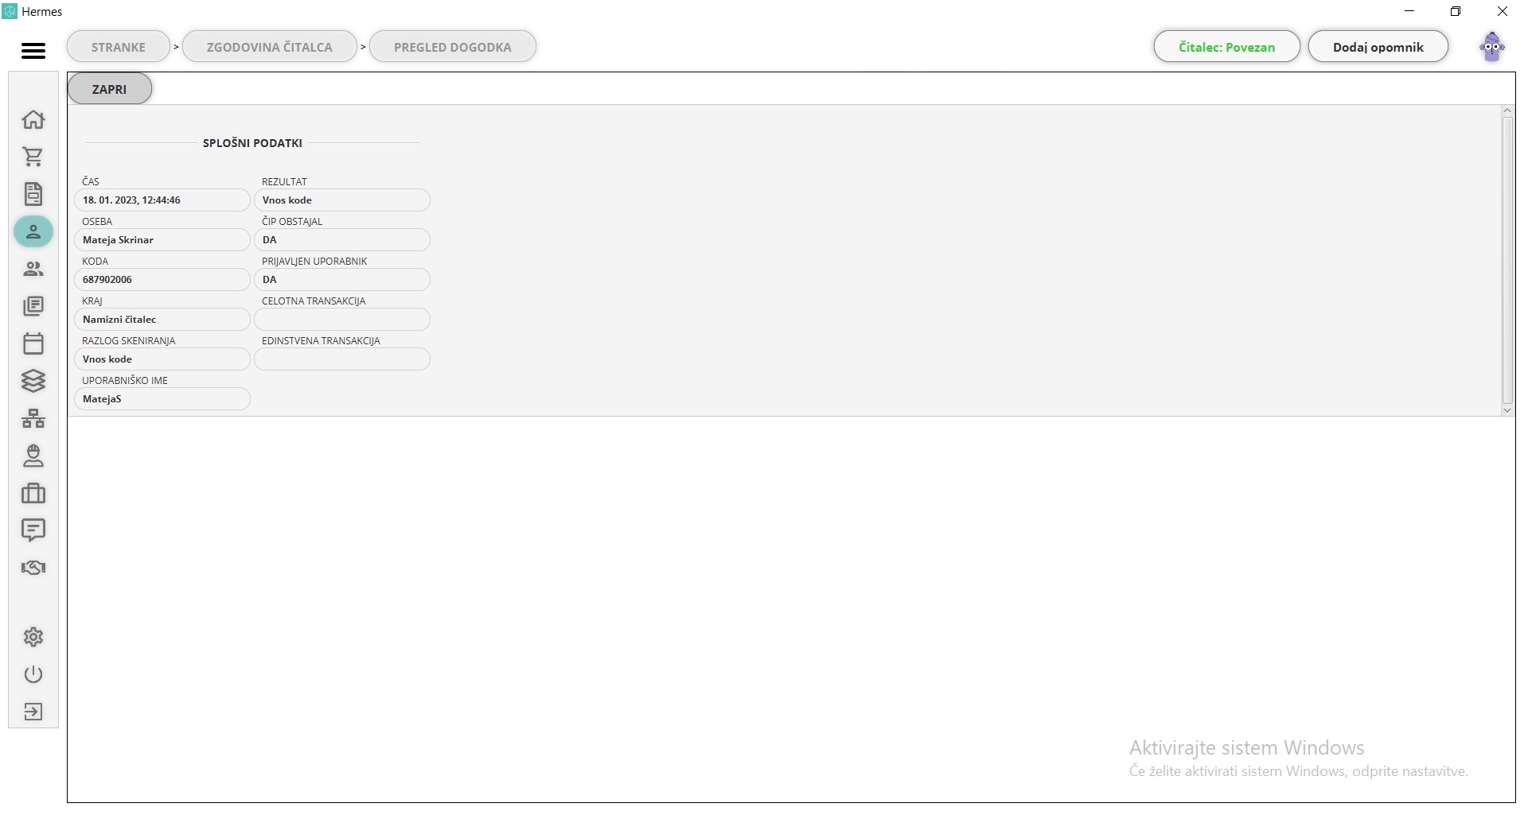Click the empty EDINSTVENA TRANSAKCIJA field

coord(342,359)
